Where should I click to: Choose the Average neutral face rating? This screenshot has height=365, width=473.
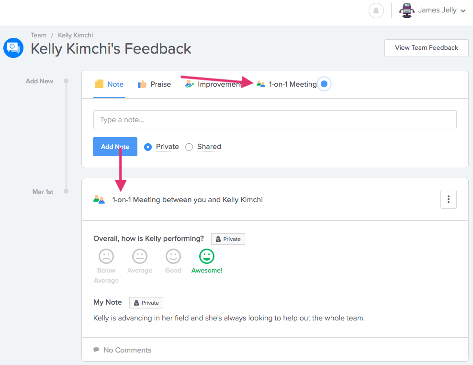(140, 256)
